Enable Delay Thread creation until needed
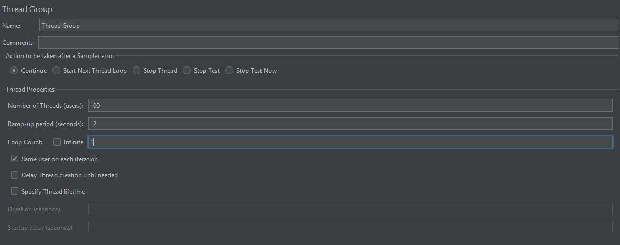Image resolution: width=620 pixels, height=245 pixels. [15, 175]
